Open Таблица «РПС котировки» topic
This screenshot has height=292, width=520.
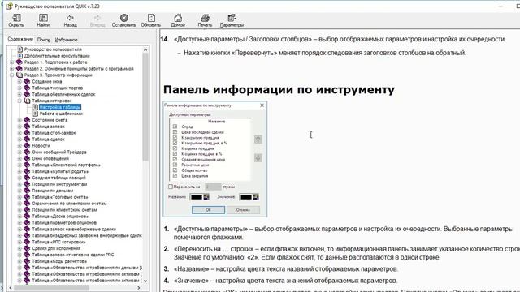58,242
